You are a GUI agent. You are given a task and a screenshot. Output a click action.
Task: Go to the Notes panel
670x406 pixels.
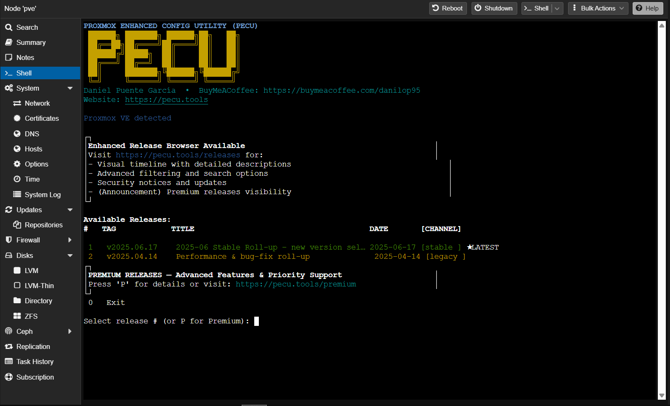tap(40, 57)
